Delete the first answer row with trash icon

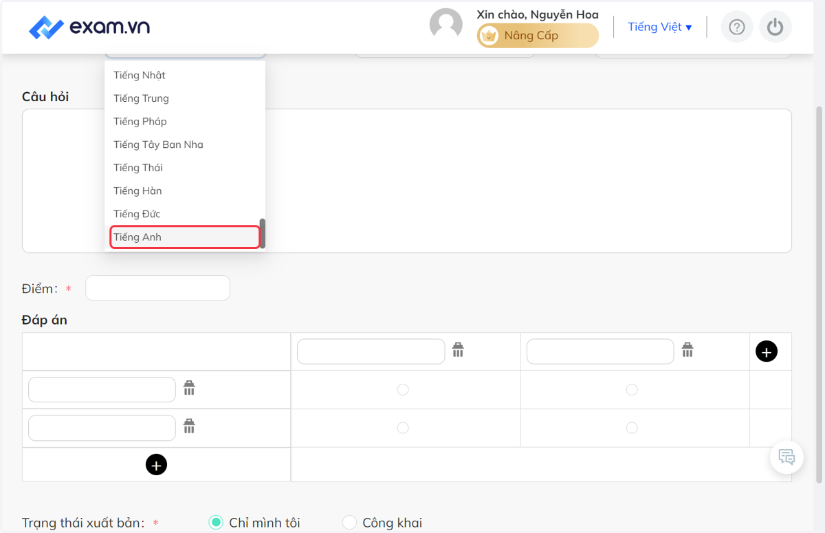pos(189,388)
